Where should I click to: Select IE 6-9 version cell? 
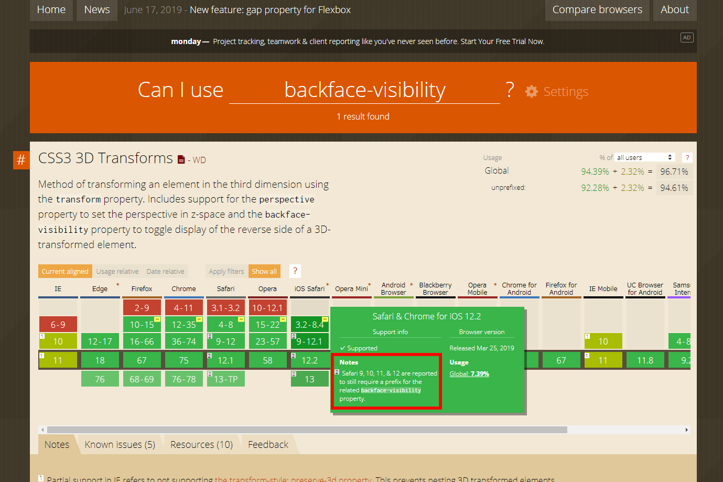pos(58,325)
